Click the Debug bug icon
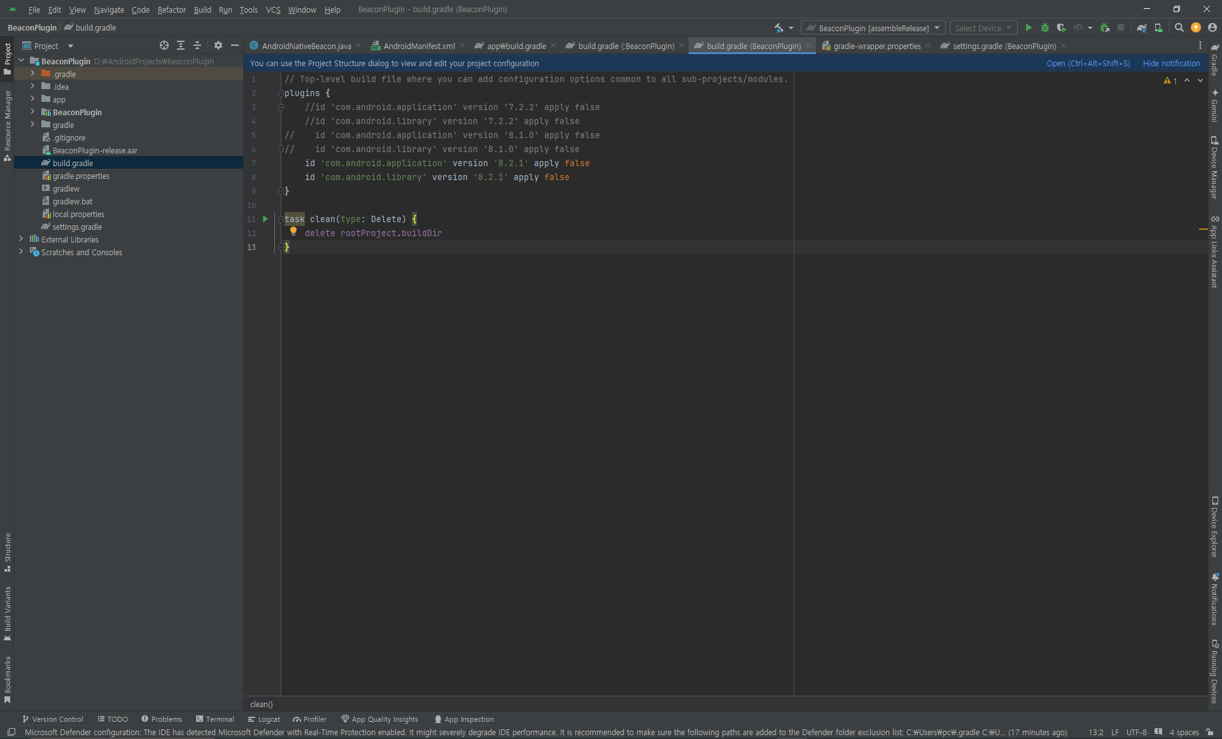 (x=1044, y=28)
